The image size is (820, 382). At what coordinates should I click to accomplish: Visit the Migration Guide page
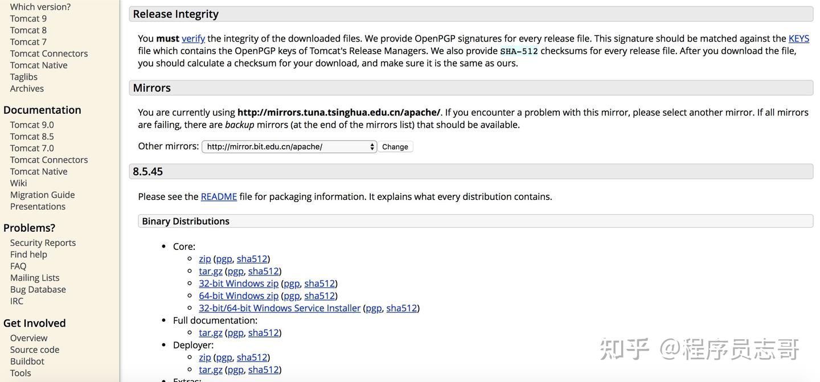(x=42, y=195)
